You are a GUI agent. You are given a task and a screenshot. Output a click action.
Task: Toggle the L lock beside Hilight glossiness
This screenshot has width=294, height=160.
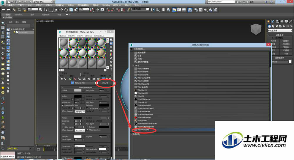(x=72, y=99)
